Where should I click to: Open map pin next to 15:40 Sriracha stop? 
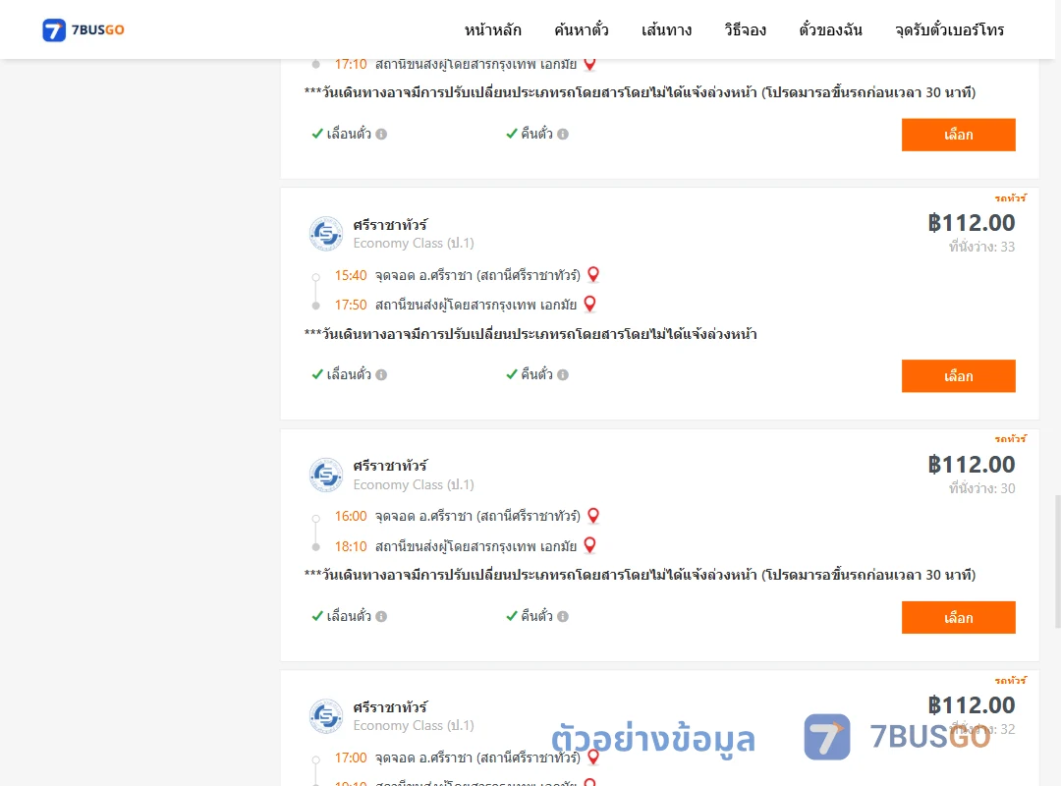[593, 274]
